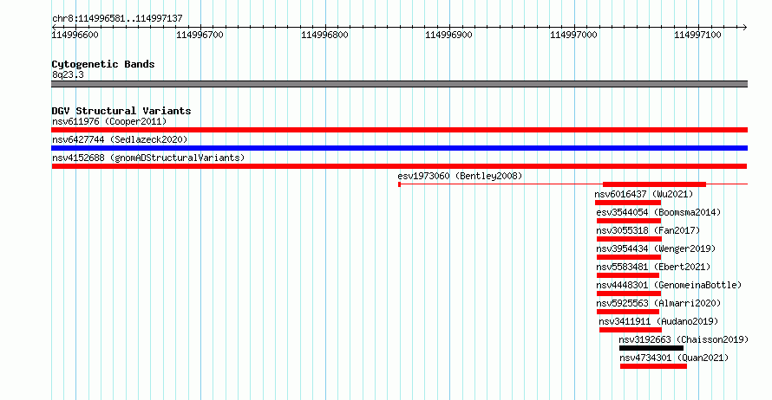
Task: Open nsv4448301 (GenomeinaBottle) variant label
Action: (669, 285)
